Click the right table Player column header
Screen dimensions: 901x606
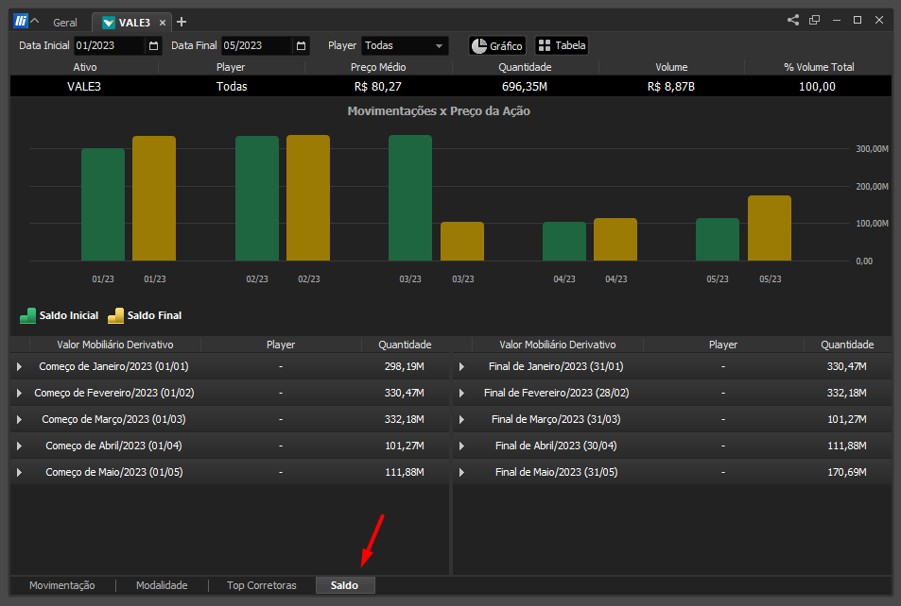(x=723, y=345)
